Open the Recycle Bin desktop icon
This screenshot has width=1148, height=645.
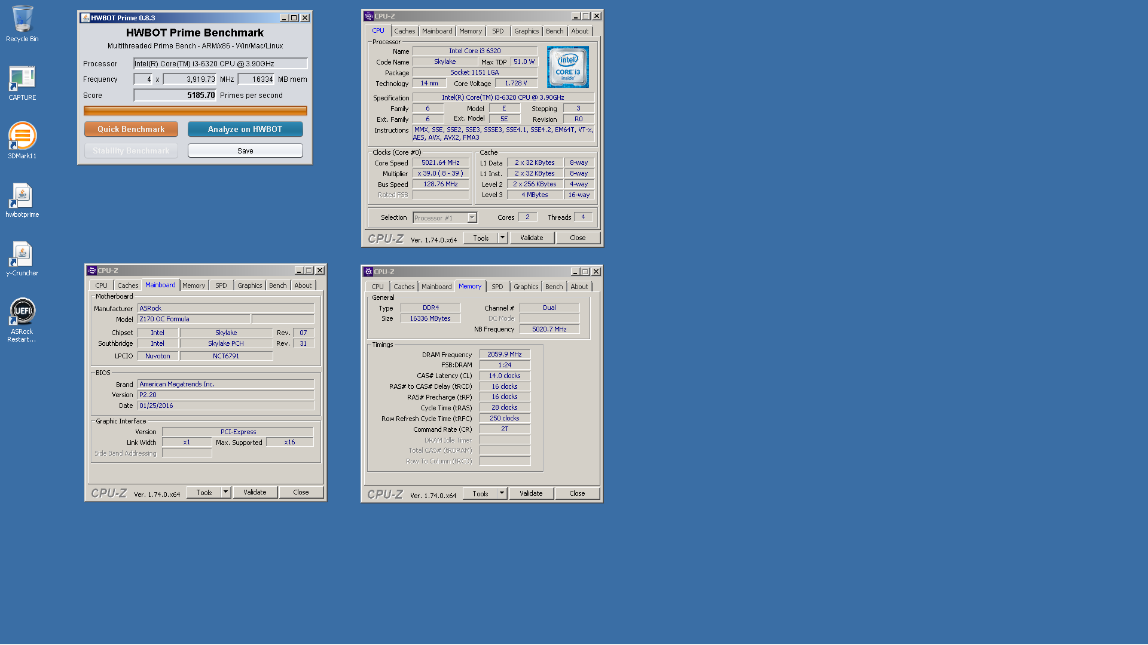(x=22, y=24)
